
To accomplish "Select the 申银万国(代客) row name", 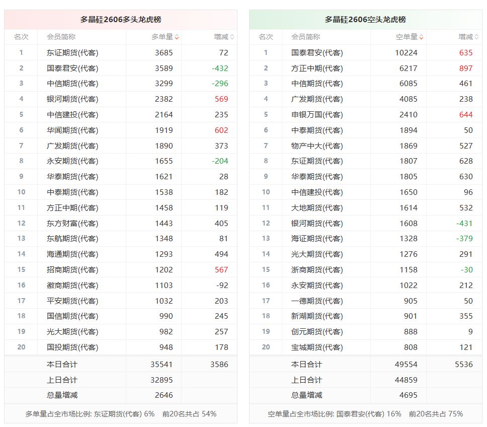I will (x=317, y=114).
